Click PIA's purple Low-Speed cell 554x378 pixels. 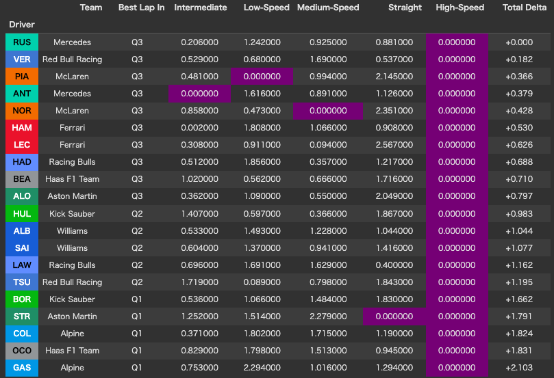click(262, 77)
